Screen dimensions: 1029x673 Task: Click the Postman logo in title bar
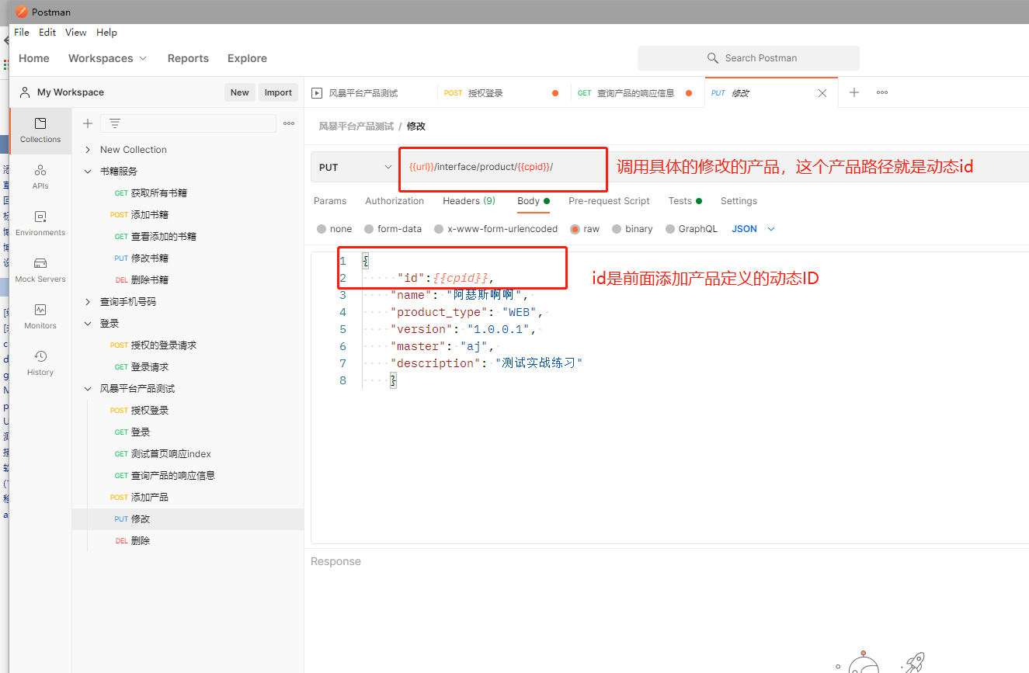[x=21, y=12]
